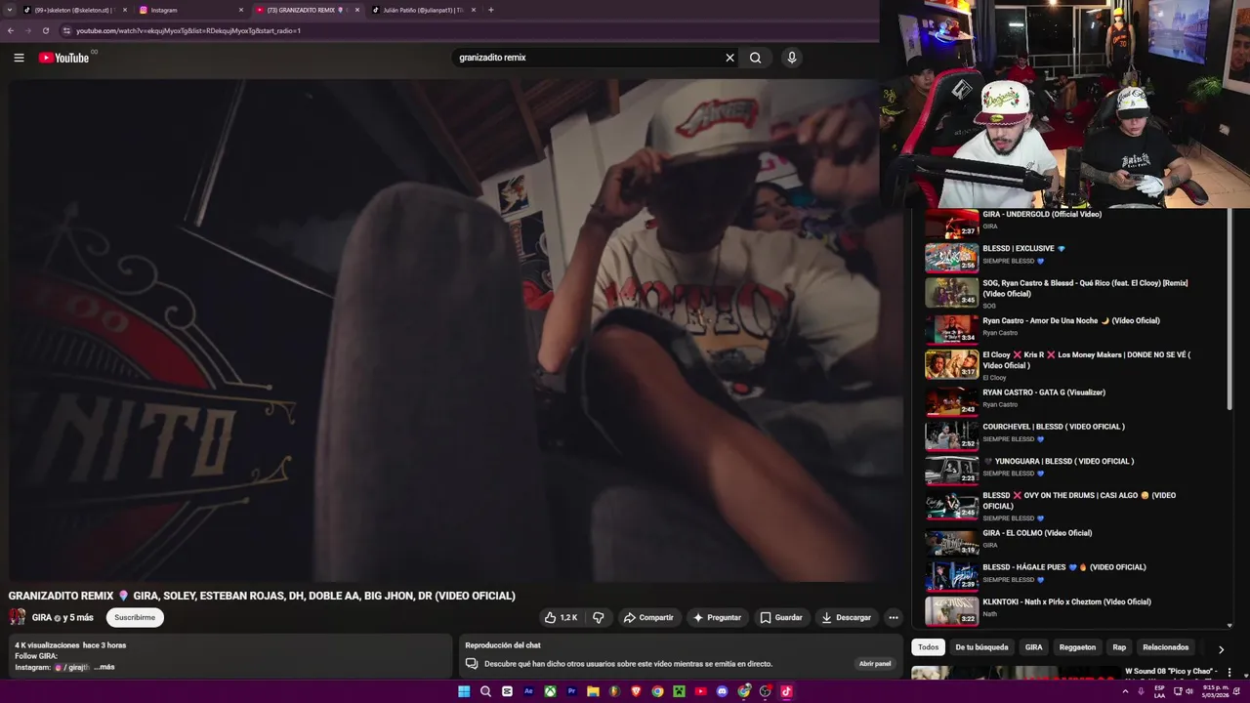1250x703 pixels.
Task: Select the Todos filter chip
Action: [x=928, y=647]
